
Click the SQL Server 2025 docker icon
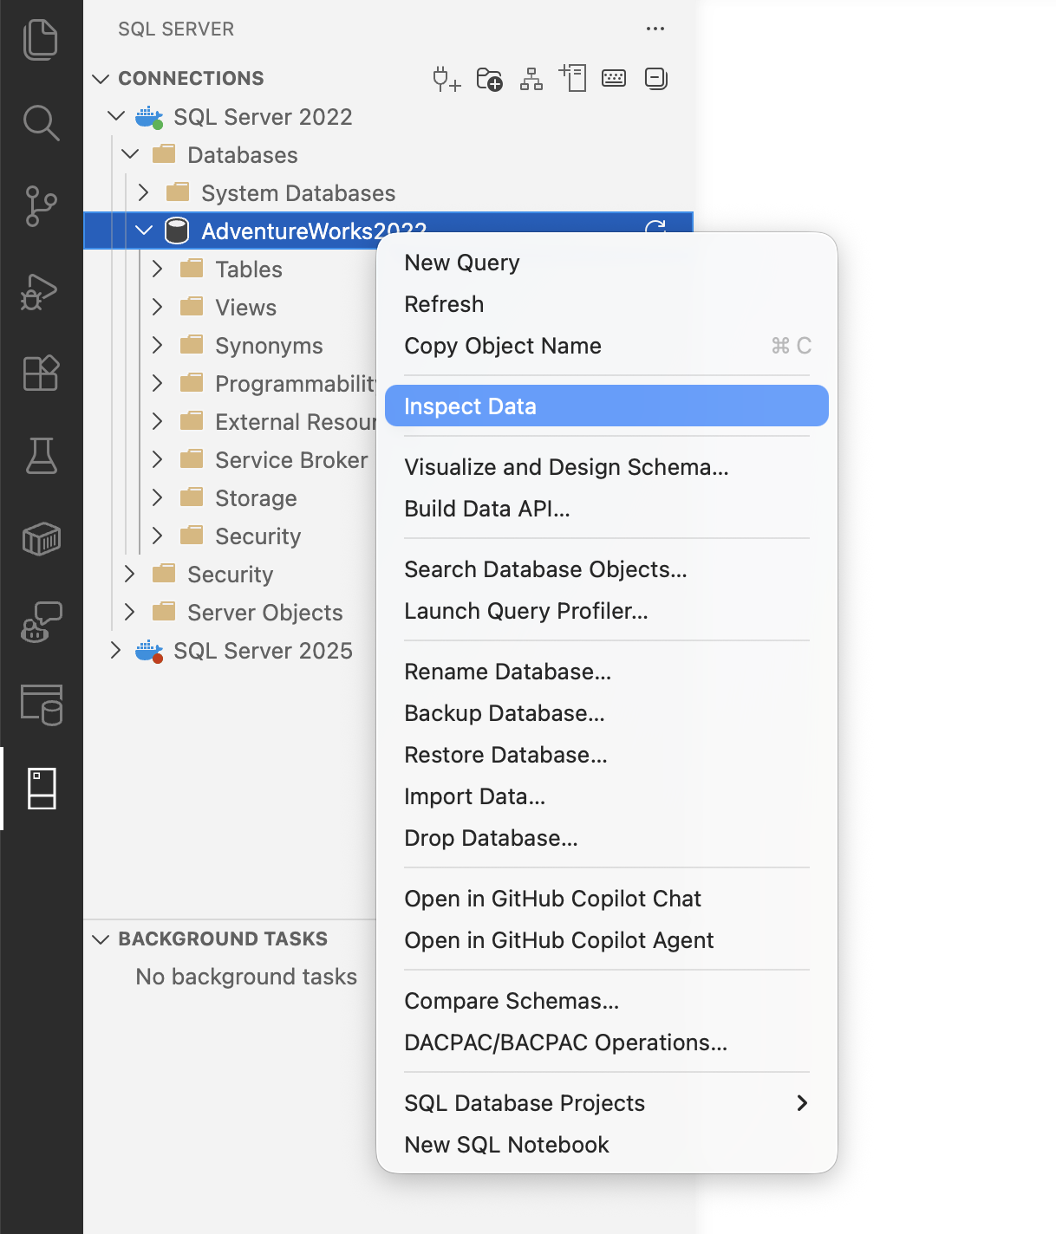tap(149, 651)
